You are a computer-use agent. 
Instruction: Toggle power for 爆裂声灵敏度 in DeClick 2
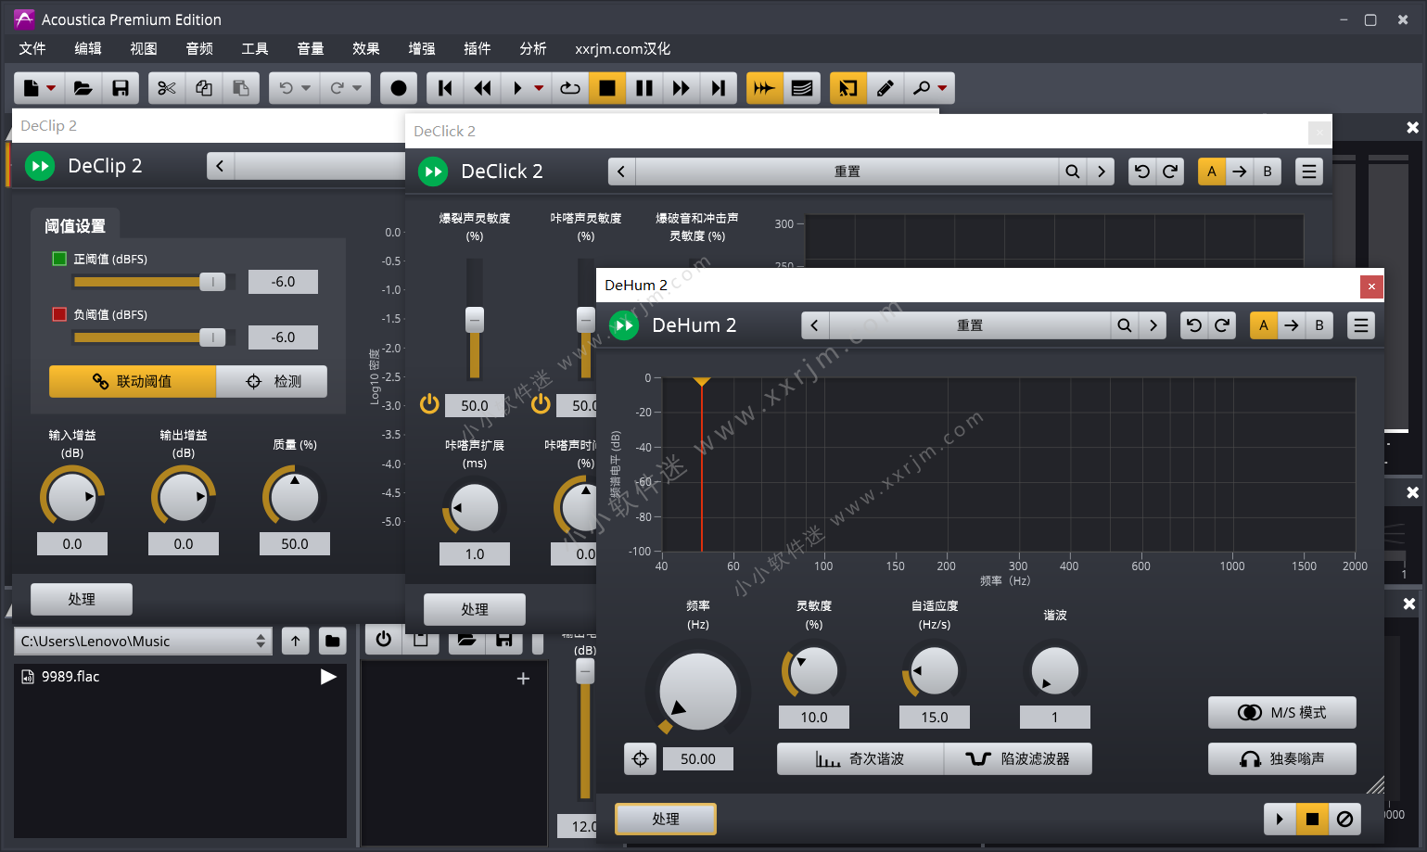[x=429, y=404]
